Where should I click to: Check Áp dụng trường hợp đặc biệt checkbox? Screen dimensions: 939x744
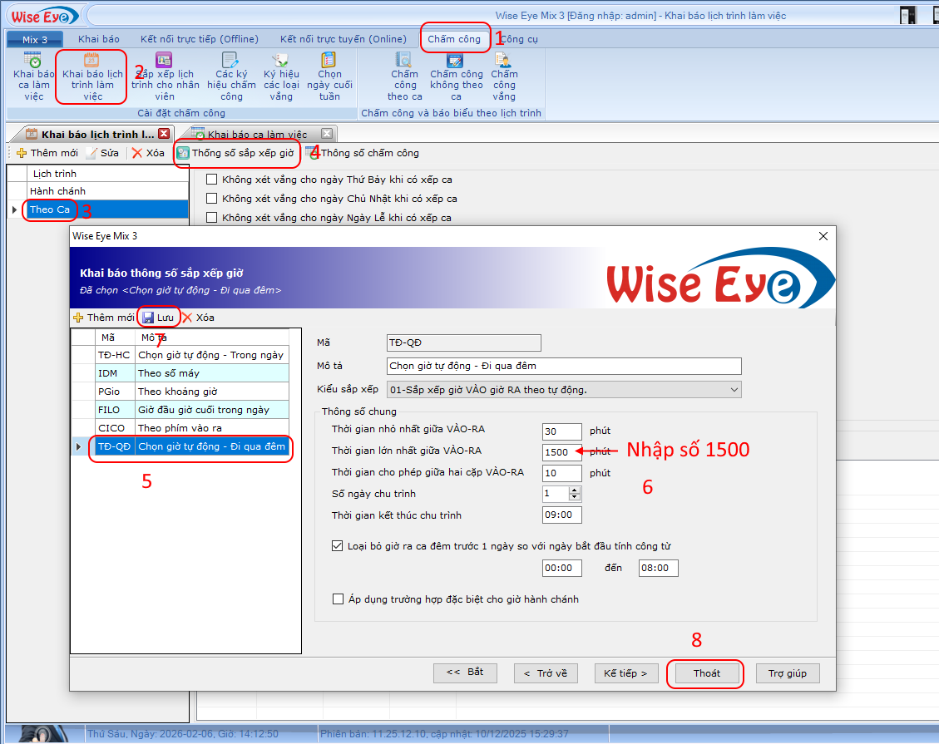click(x=338, y=599)
